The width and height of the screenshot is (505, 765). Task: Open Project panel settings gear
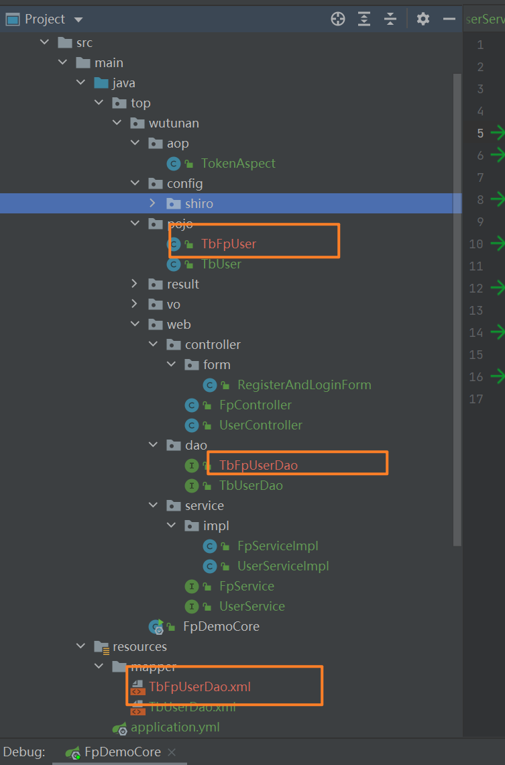click(423, 19)
